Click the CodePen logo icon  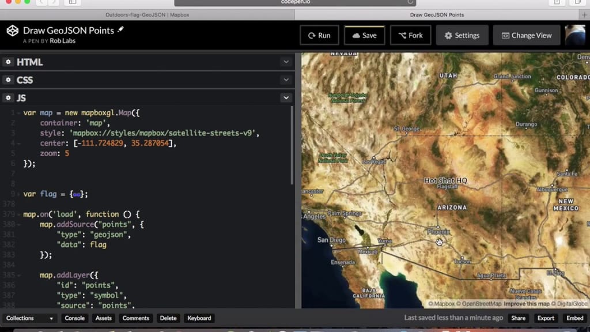[13, 31]
